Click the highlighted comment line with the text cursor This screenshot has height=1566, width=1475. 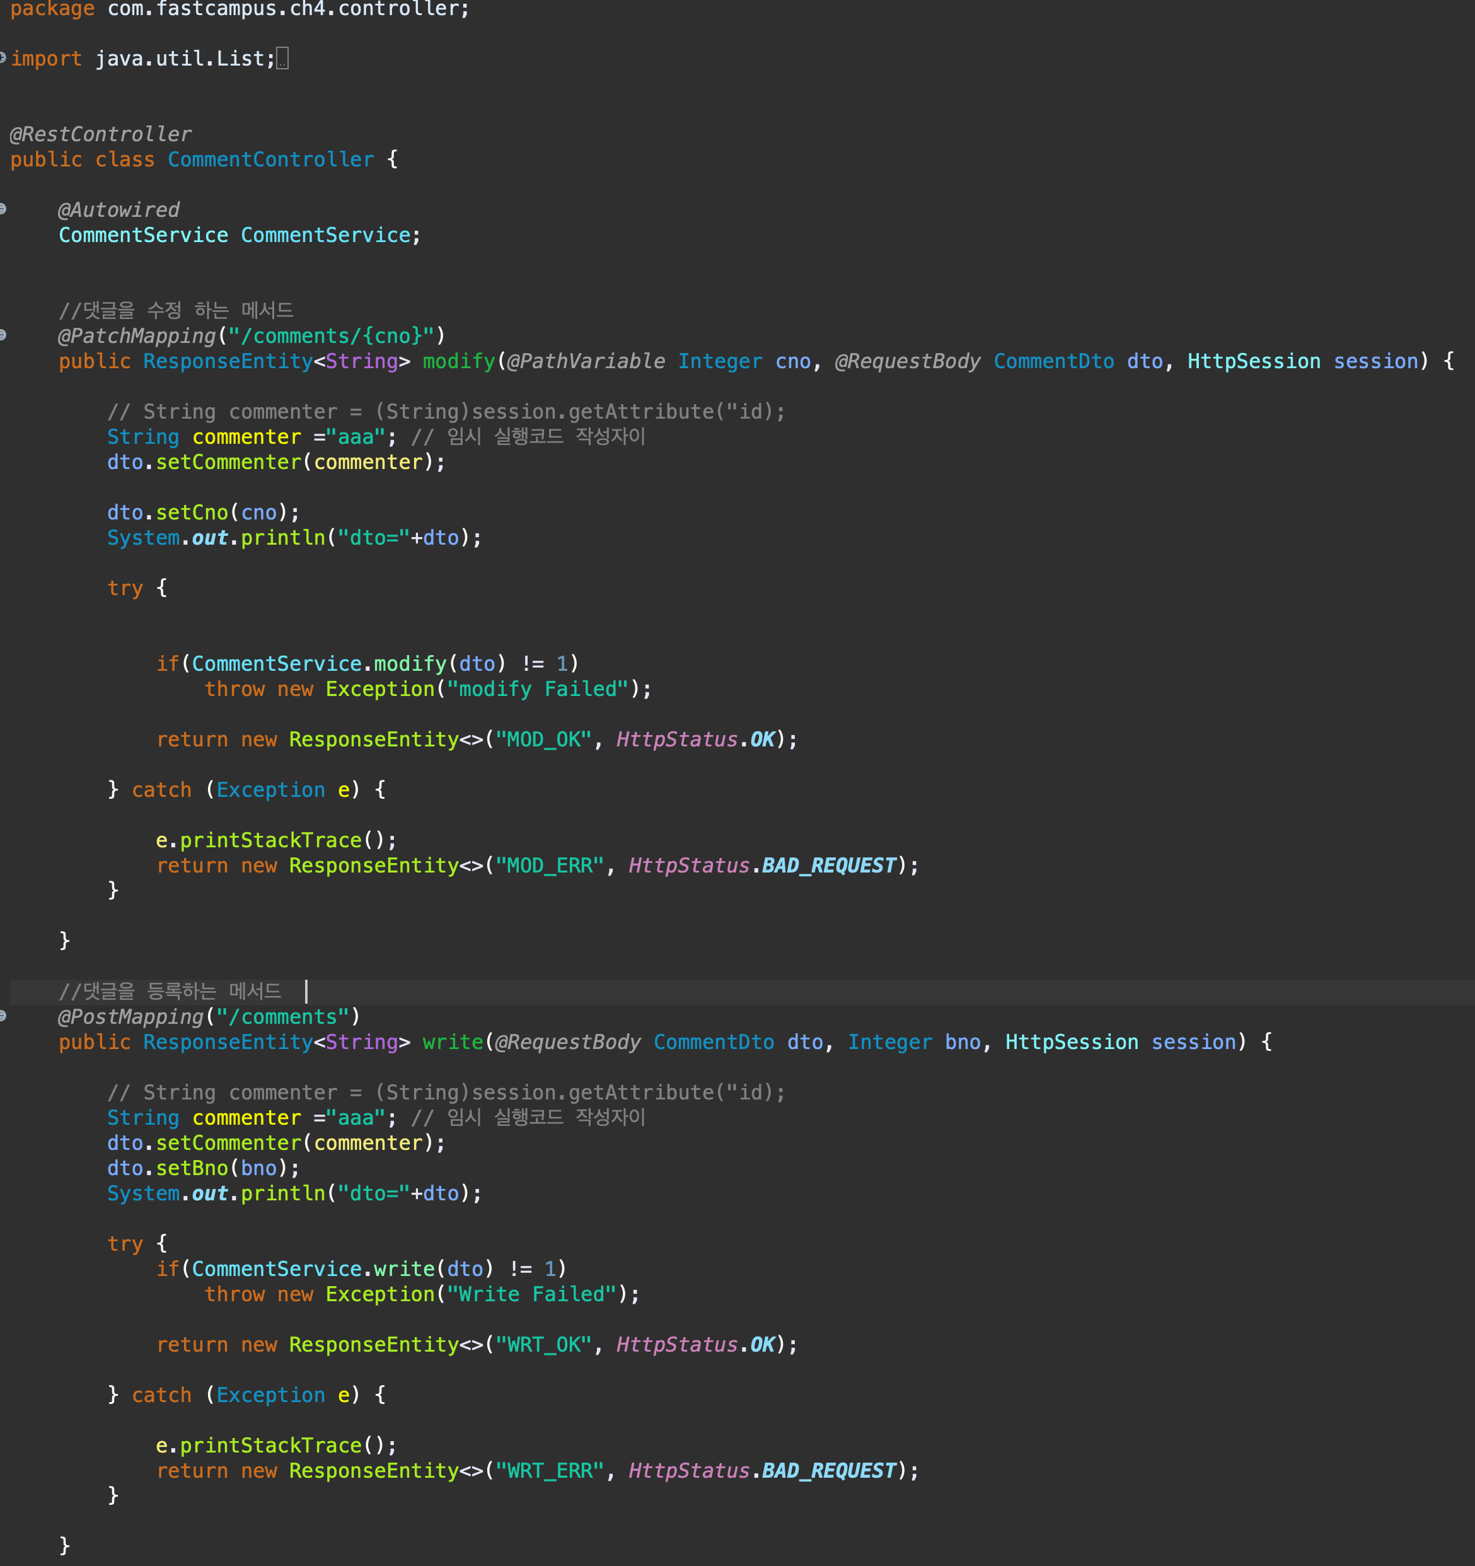170,991
